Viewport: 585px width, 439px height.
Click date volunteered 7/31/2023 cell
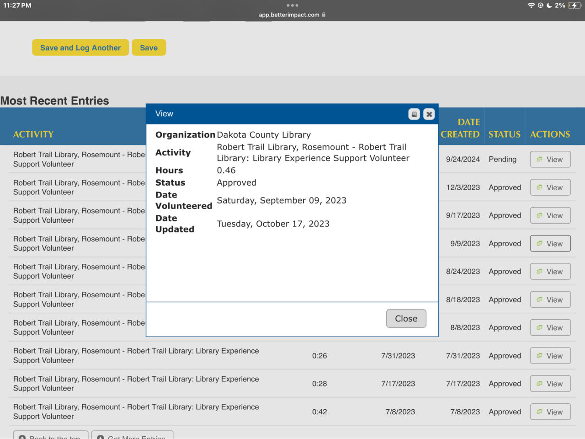click(398, 356)
